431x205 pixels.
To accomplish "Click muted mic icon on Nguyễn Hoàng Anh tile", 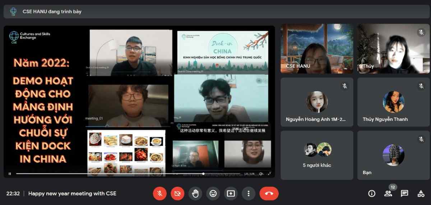I will [x=345, y=86].
